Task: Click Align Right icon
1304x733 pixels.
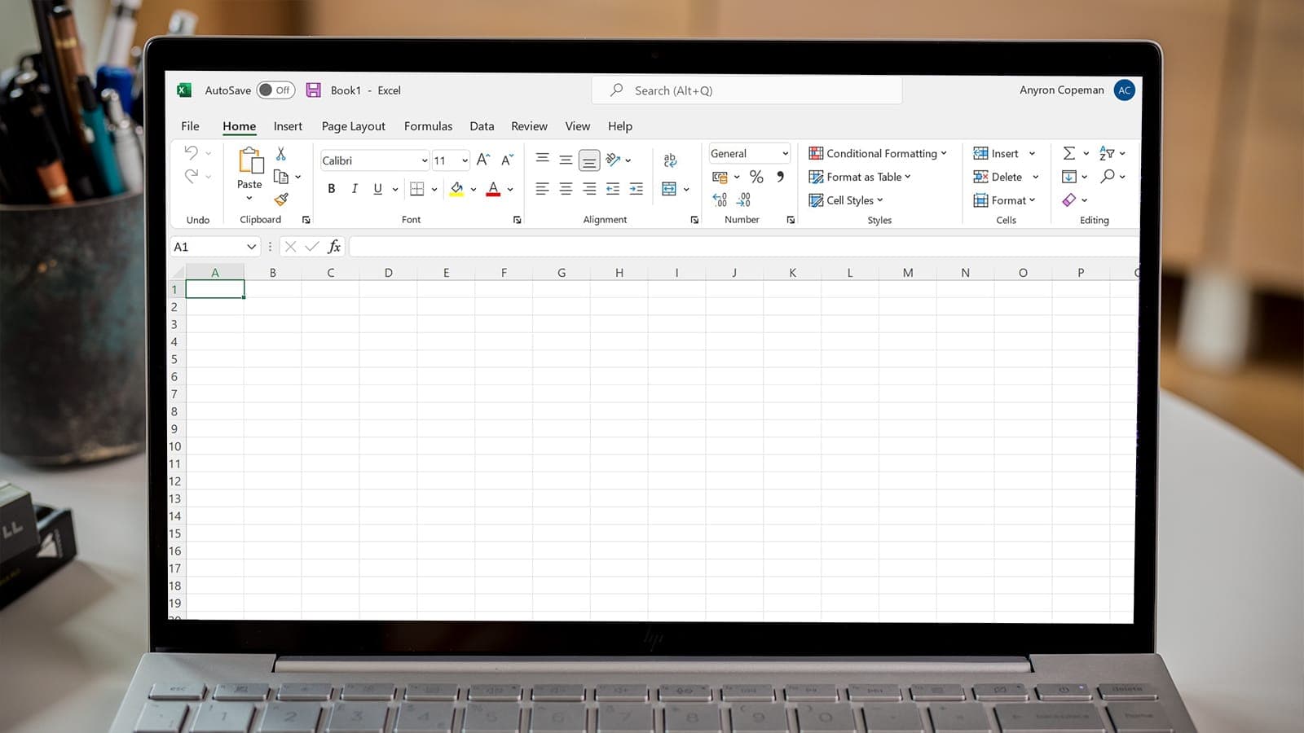Action: pyautogui.click(x=589, y=189)
